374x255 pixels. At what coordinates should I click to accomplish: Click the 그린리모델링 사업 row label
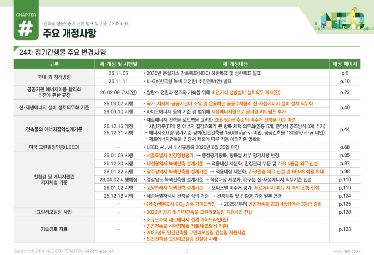pos(54,212)
